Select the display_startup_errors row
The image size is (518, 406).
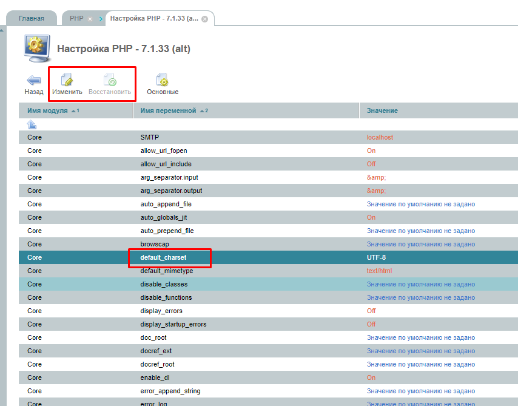tap(268, 324)
